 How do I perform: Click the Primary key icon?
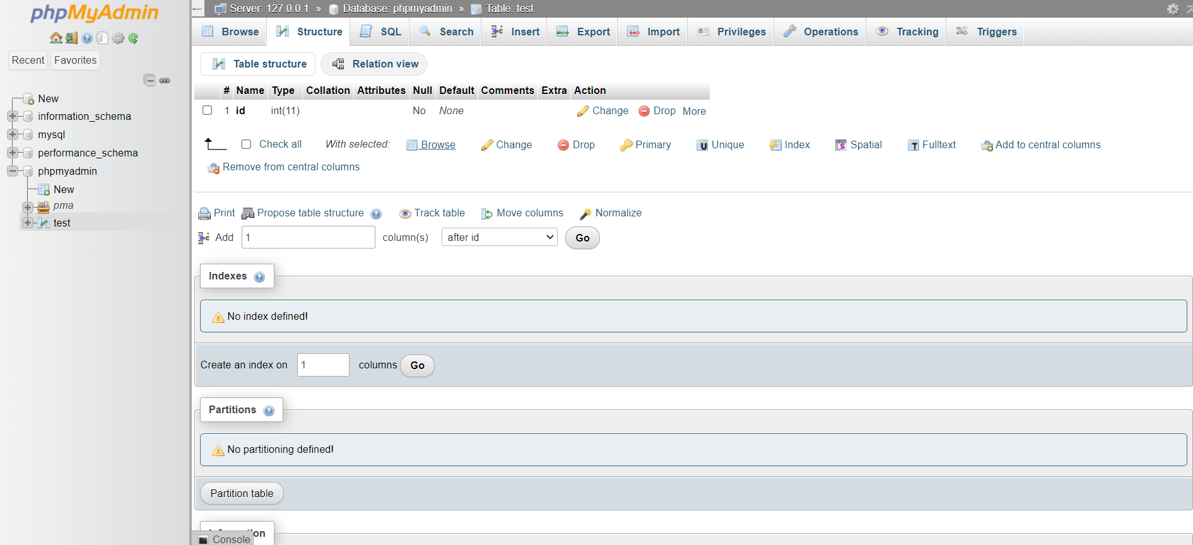tap(626, 145)
